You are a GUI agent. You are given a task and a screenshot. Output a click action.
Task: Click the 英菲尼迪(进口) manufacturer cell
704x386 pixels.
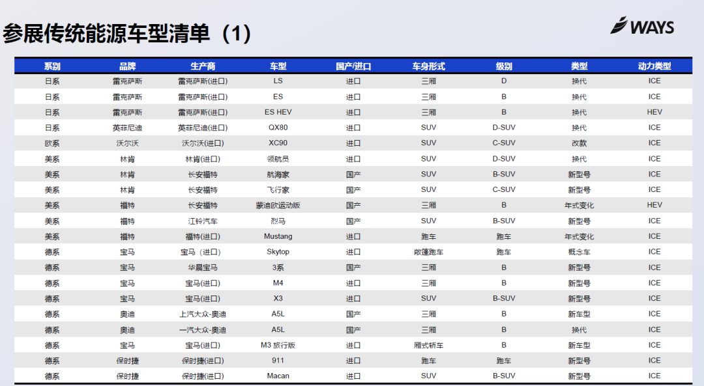(203, 128)
